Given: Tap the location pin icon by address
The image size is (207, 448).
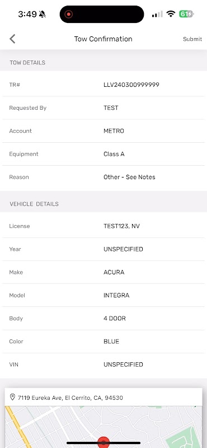Looking at the screenshot, I should (12, 397).
